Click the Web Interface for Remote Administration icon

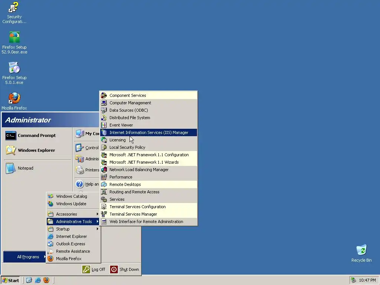point(104,222)
